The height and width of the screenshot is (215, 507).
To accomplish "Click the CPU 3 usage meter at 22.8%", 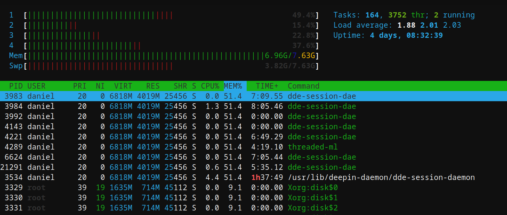I will coord(164,36).
